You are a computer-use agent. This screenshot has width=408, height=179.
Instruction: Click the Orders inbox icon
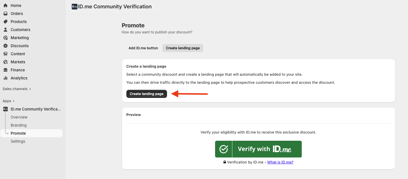pyautogui.click(x=5, y=14)
